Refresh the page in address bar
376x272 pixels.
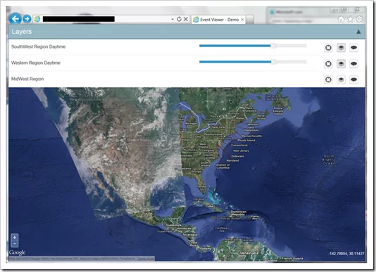click(179, 19)
